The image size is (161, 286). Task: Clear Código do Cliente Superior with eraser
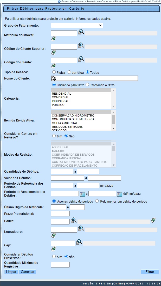coord(54,52)
